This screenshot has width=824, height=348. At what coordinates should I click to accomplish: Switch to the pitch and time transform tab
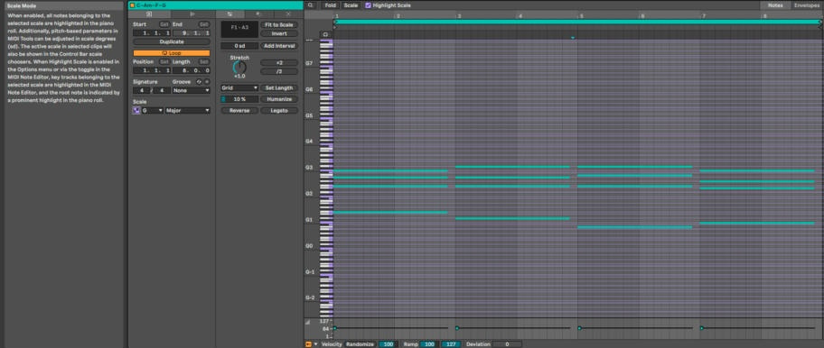coord(229,14)
